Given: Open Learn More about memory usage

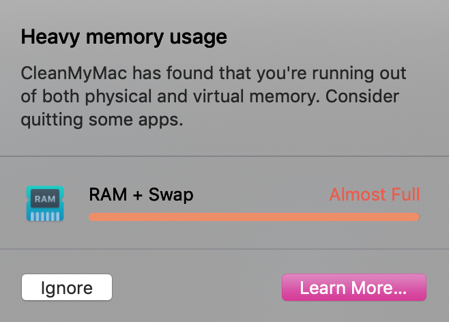Looking at the screenshot, I should 353,287.
